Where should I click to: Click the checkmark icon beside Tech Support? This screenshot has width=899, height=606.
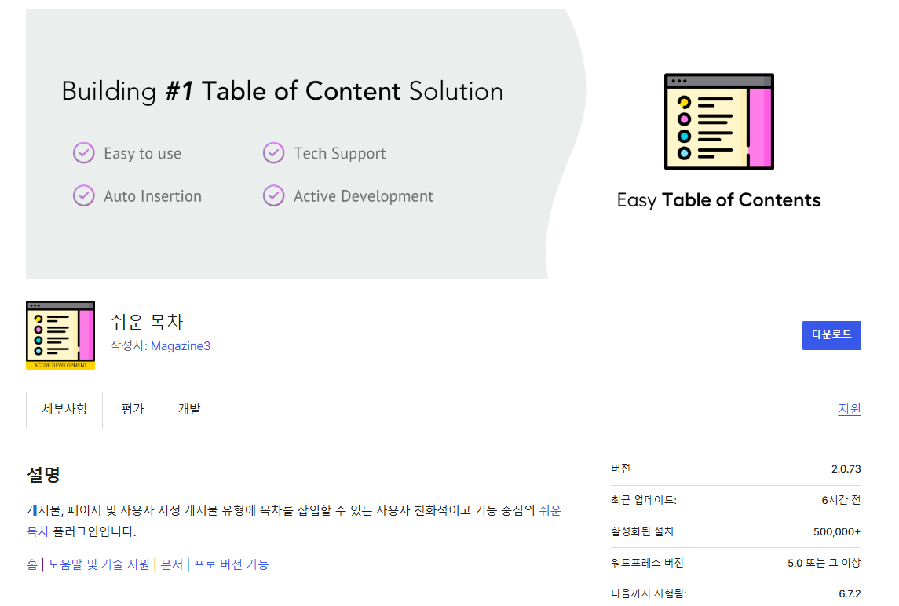[273, 153]
